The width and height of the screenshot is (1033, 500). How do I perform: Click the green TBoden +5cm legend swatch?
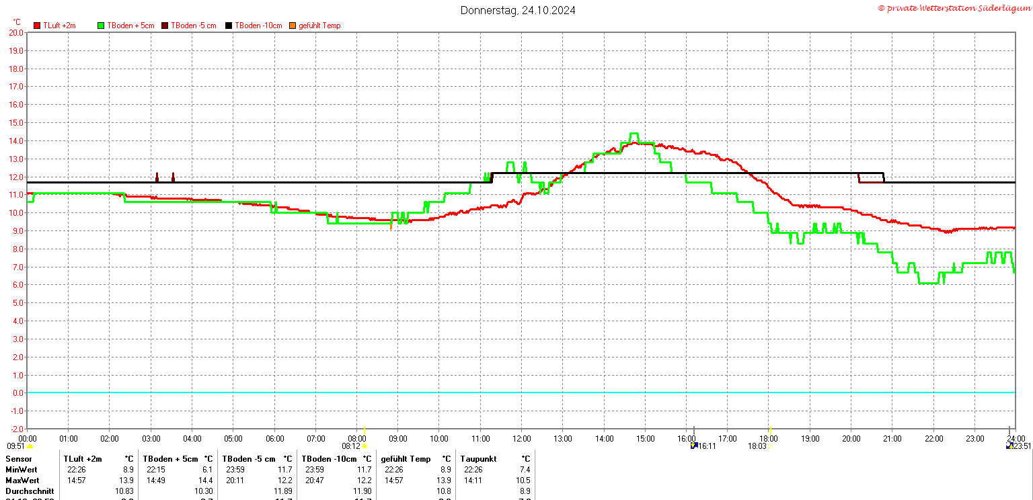tap(102, 26)
